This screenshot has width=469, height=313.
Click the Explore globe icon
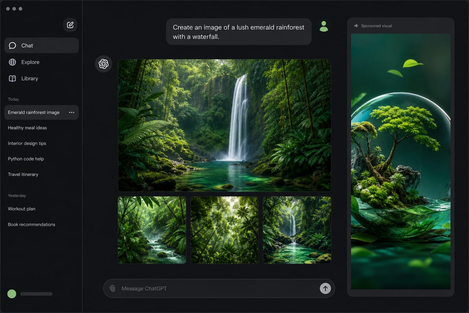pos(13,62)
